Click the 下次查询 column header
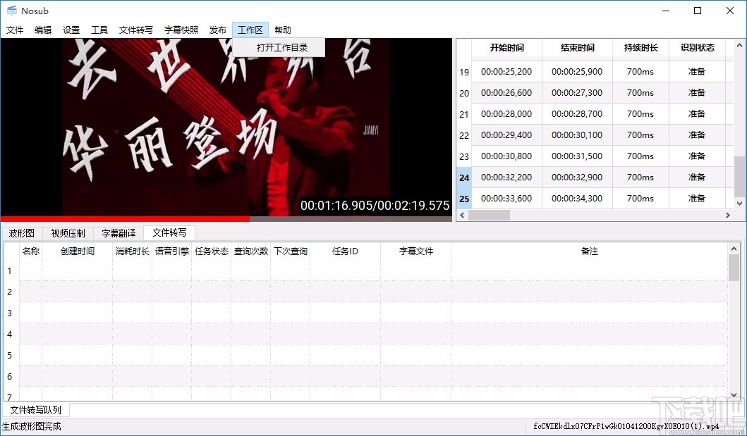Screen dimensions: 747x436 (x=291, y=251)
